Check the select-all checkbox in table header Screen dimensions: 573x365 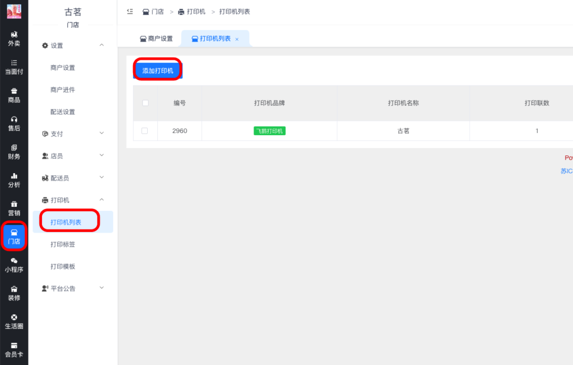tap(145, 103)
